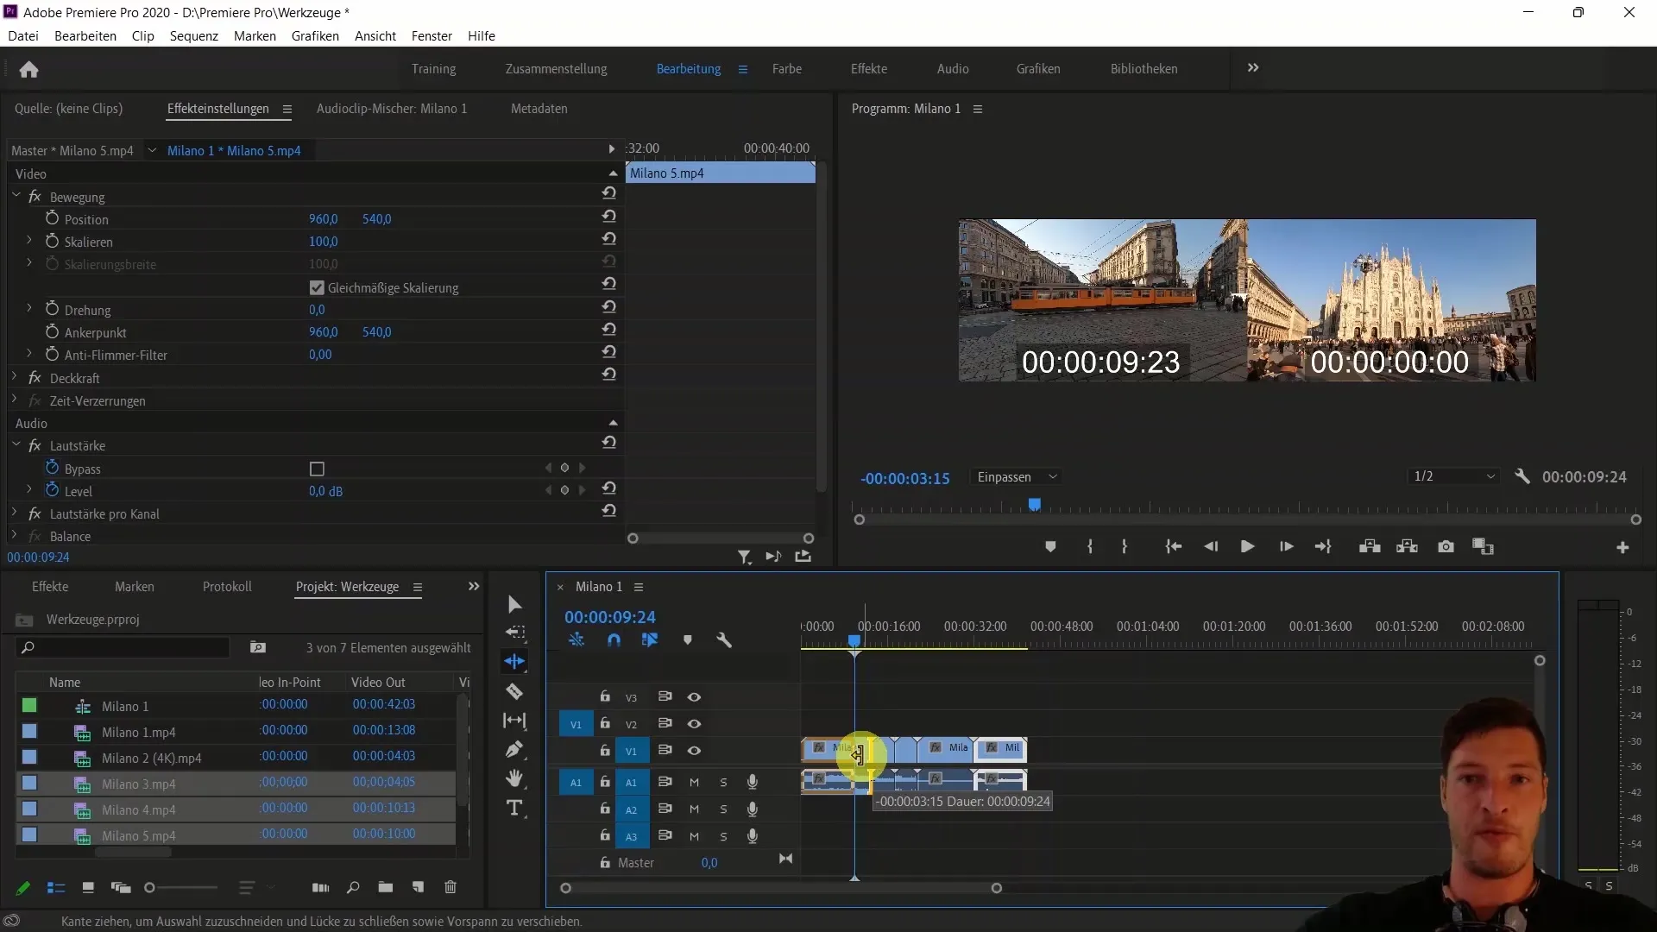Select the Hand tool
Image resolution: width=1657 pixels, height=932 pixels.
[x=514, y=778]
